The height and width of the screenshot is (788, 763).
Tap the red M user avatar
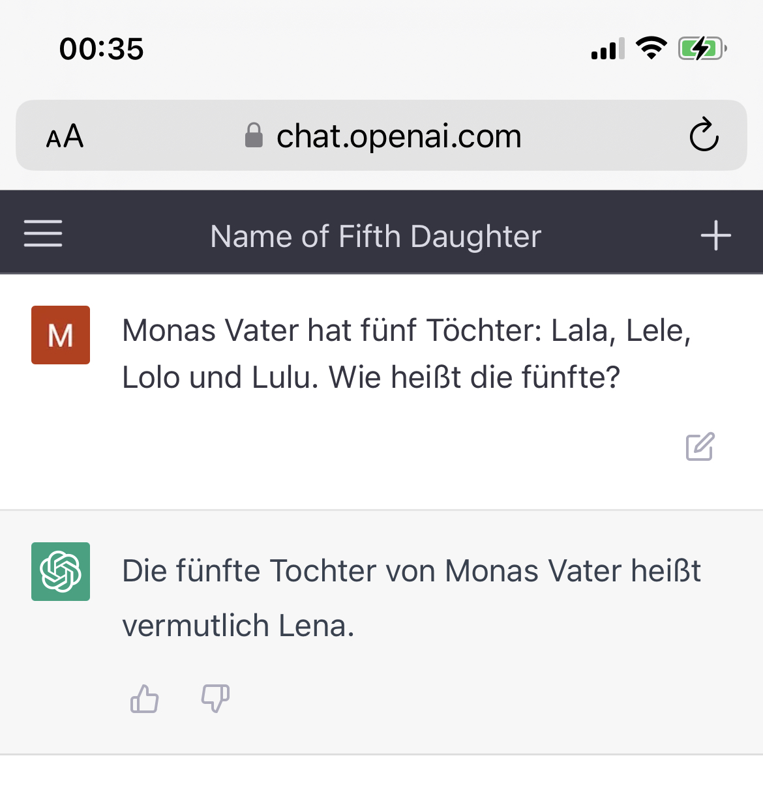tap(61, 335)
